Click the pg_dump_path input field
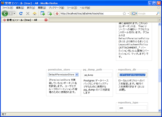 coord(97,75)
